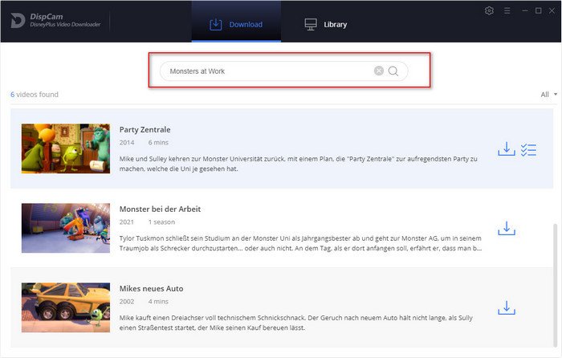Open the hamburger menu icon
Viewport: 562px width, 358px height.
pyautogui.click(x=507, y=11)
